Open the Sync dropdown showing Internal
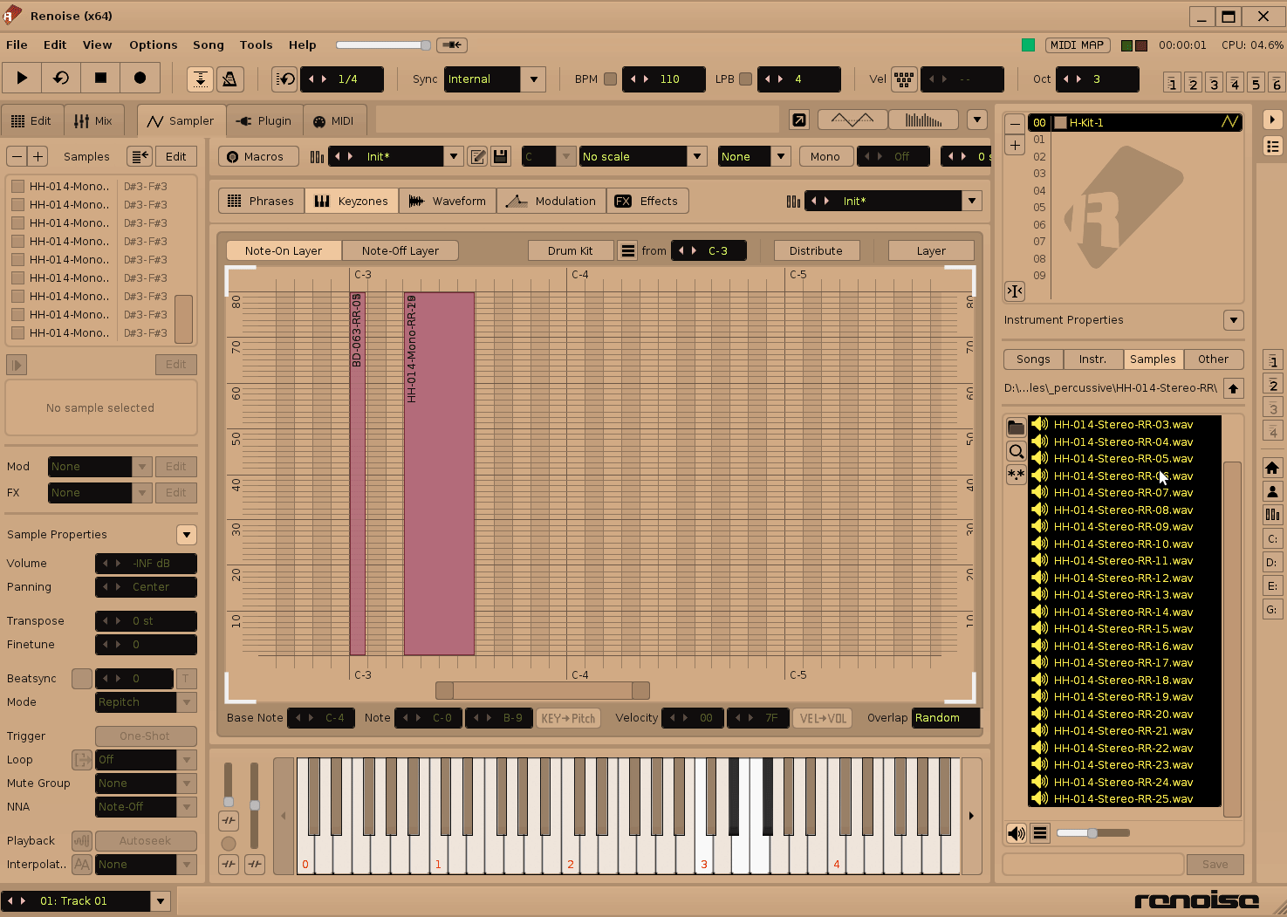Viewport: 1287px width, 917px height. [x=493, y=79]
